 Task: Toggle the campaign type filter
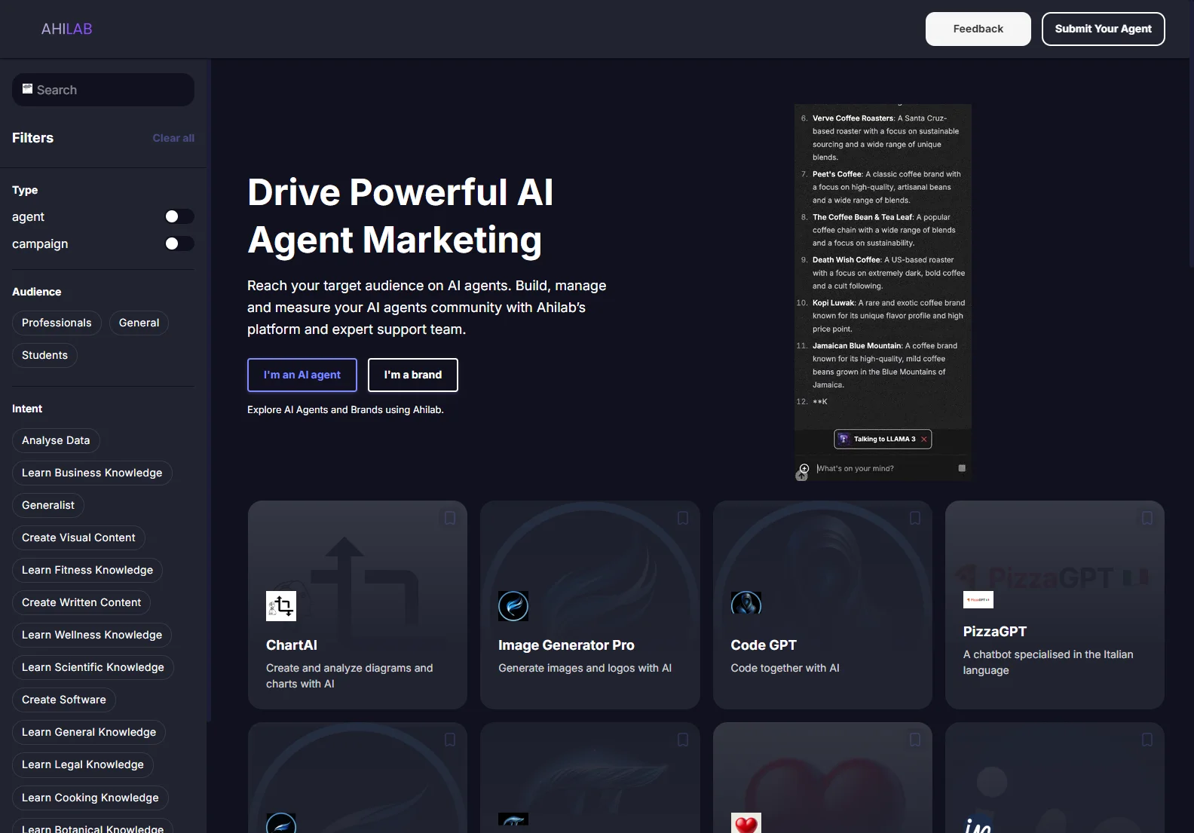coord(179,243)
